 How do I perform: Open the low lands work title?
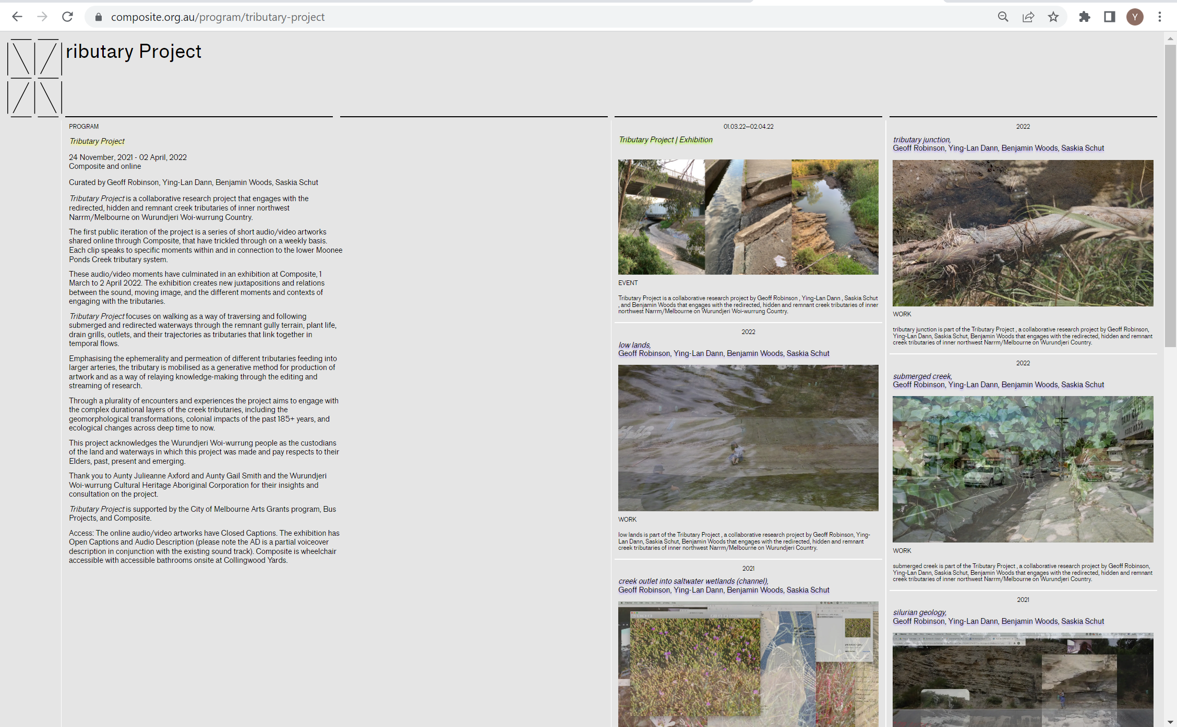coord(634,345)
